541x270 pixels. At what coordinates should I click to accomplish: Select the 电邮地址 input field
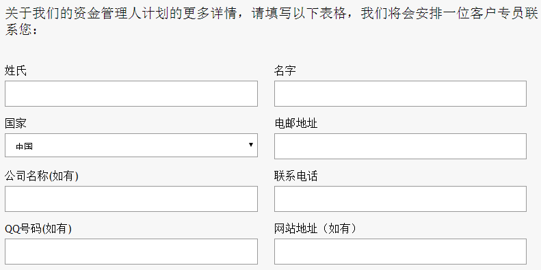click(x=400, y=146)
